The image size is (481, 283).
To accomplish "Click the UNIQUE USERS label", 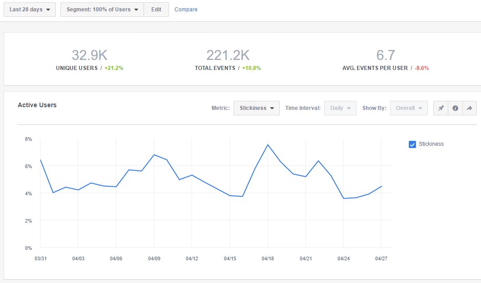I will pyautogui.click(x=77, y=68).
